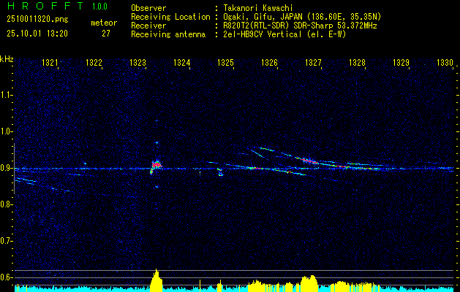Click the 1323 time marker

[137, 63]
